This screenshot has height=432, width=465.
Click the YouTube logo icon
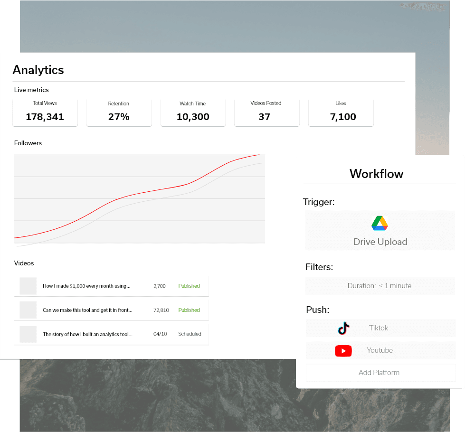343,351
